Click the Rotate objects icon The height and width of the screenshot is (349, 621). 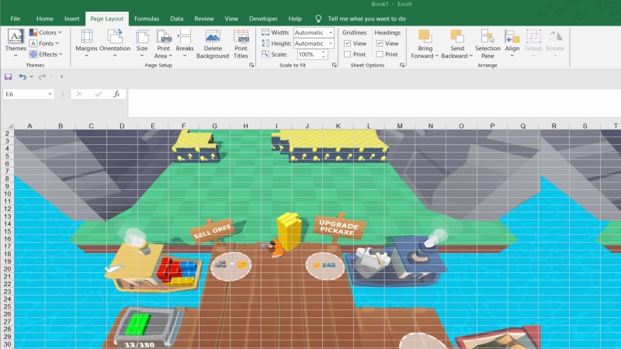pos(555,36)
